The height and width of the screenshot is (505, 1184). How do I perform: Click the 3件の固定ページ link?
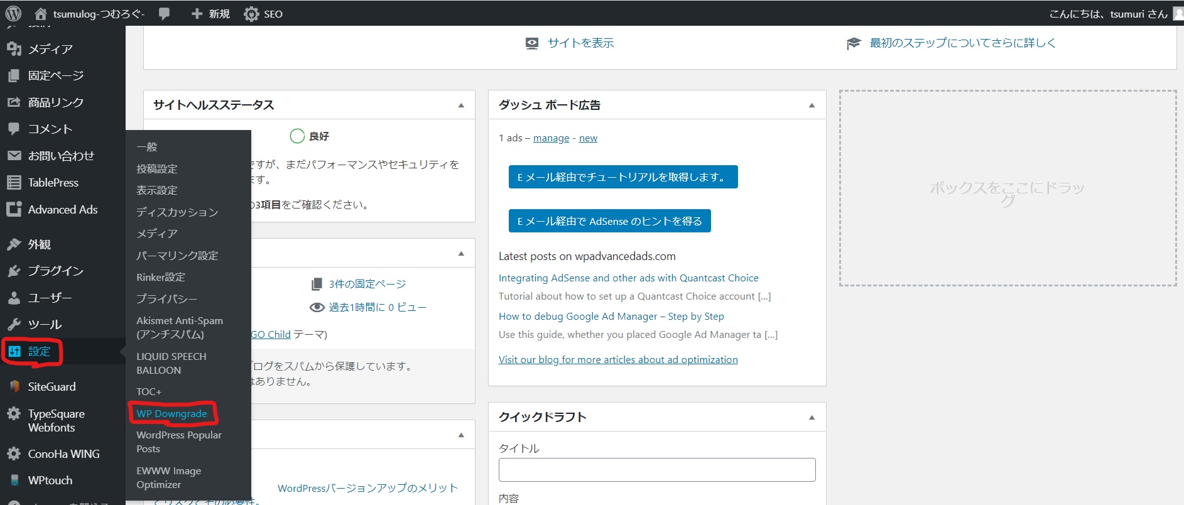click(x=367, y=285)
